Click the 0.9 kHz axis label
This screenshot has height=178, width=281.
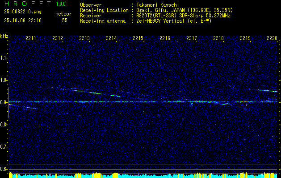[x=4, y=102]
